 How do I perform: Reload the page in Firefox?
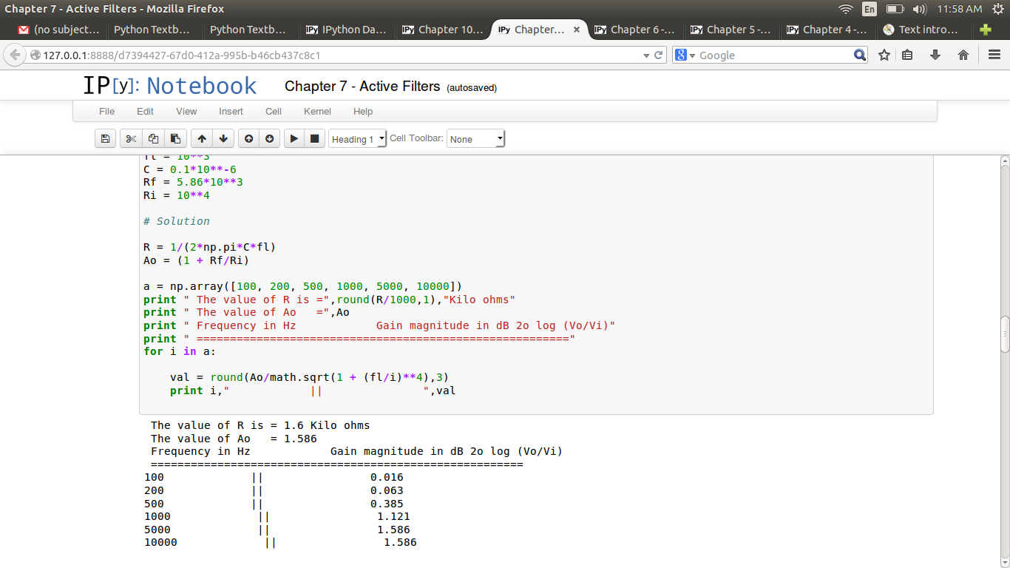click(x=658, y=55)
